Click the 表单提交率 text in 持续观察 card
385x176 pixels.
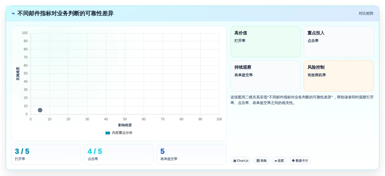tap(243, 75)
